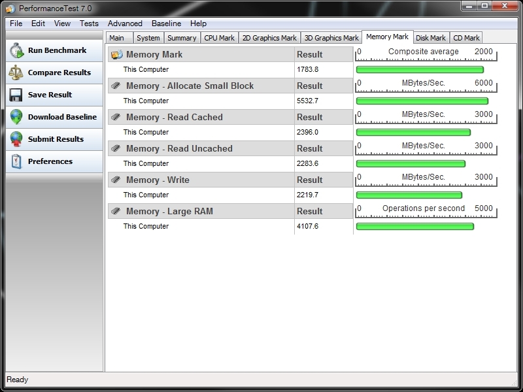
Task: Click the Memory - Large RAM heading
Action: pyautogui.click(x=169, y=211)
